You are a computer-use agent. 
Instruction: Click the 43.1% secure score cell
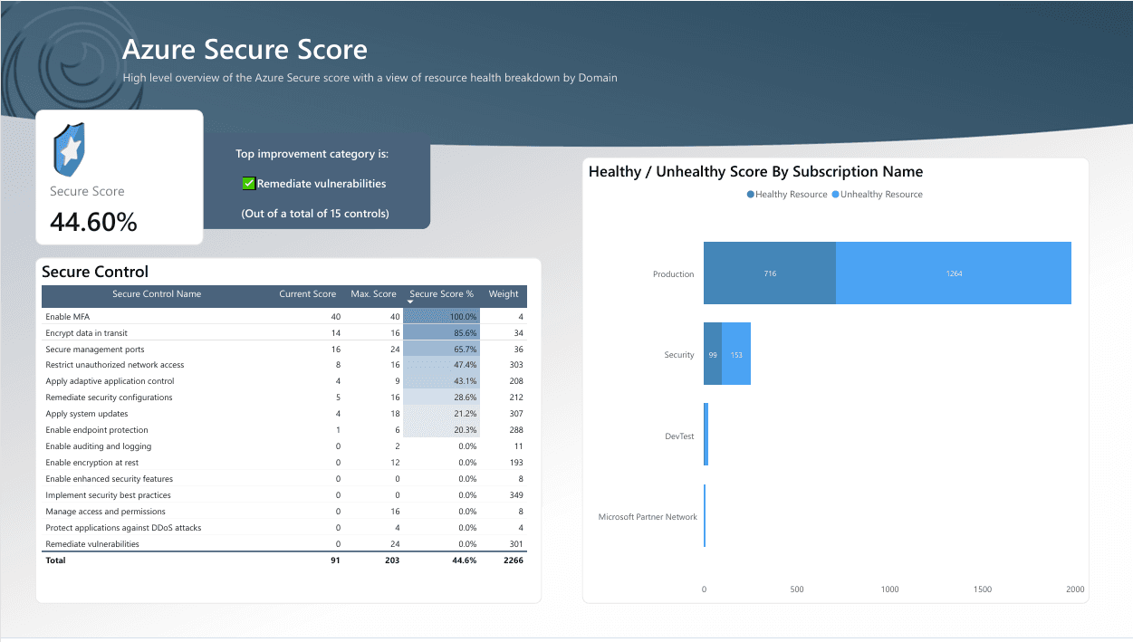pos(441,381)
